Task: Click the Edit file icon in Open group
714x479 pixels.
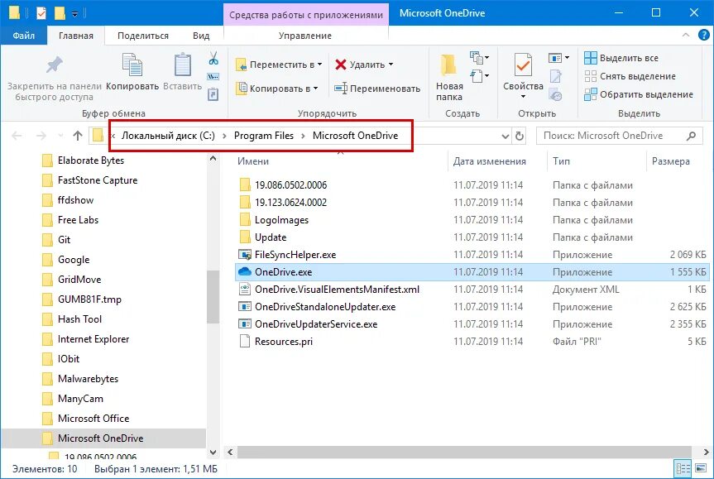Action: coord(555,76)
